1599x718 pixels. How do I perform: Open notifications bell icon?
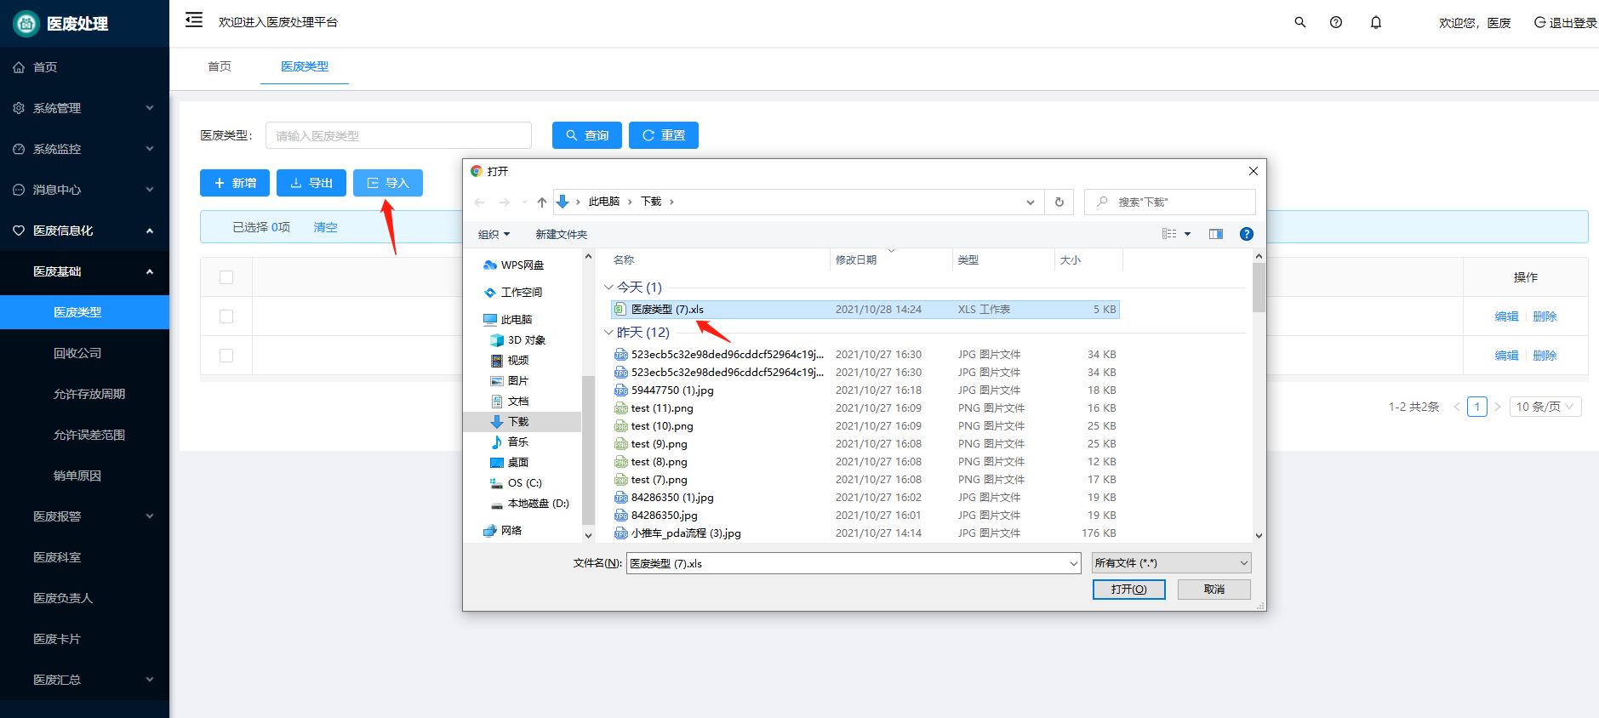coord(1376,22)
